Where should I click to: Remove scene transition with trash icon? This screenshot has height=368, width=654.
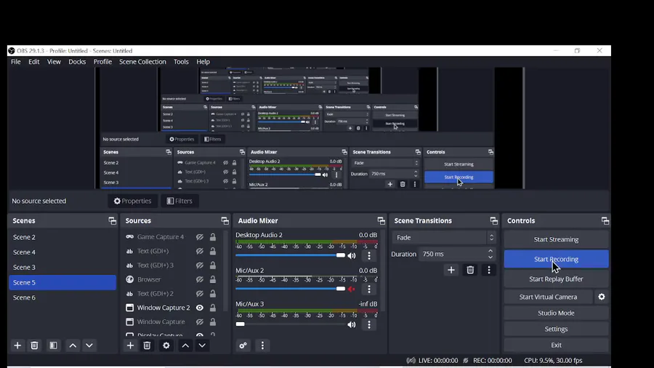coord(470,270)
